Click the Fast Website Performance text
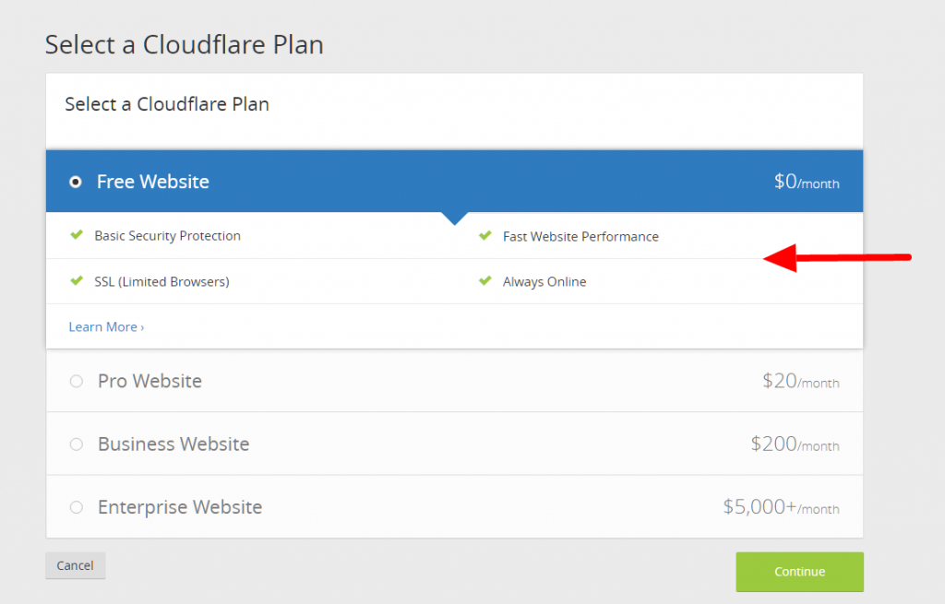The height and width of the screenshot is (604, 945). pos(581,237)
